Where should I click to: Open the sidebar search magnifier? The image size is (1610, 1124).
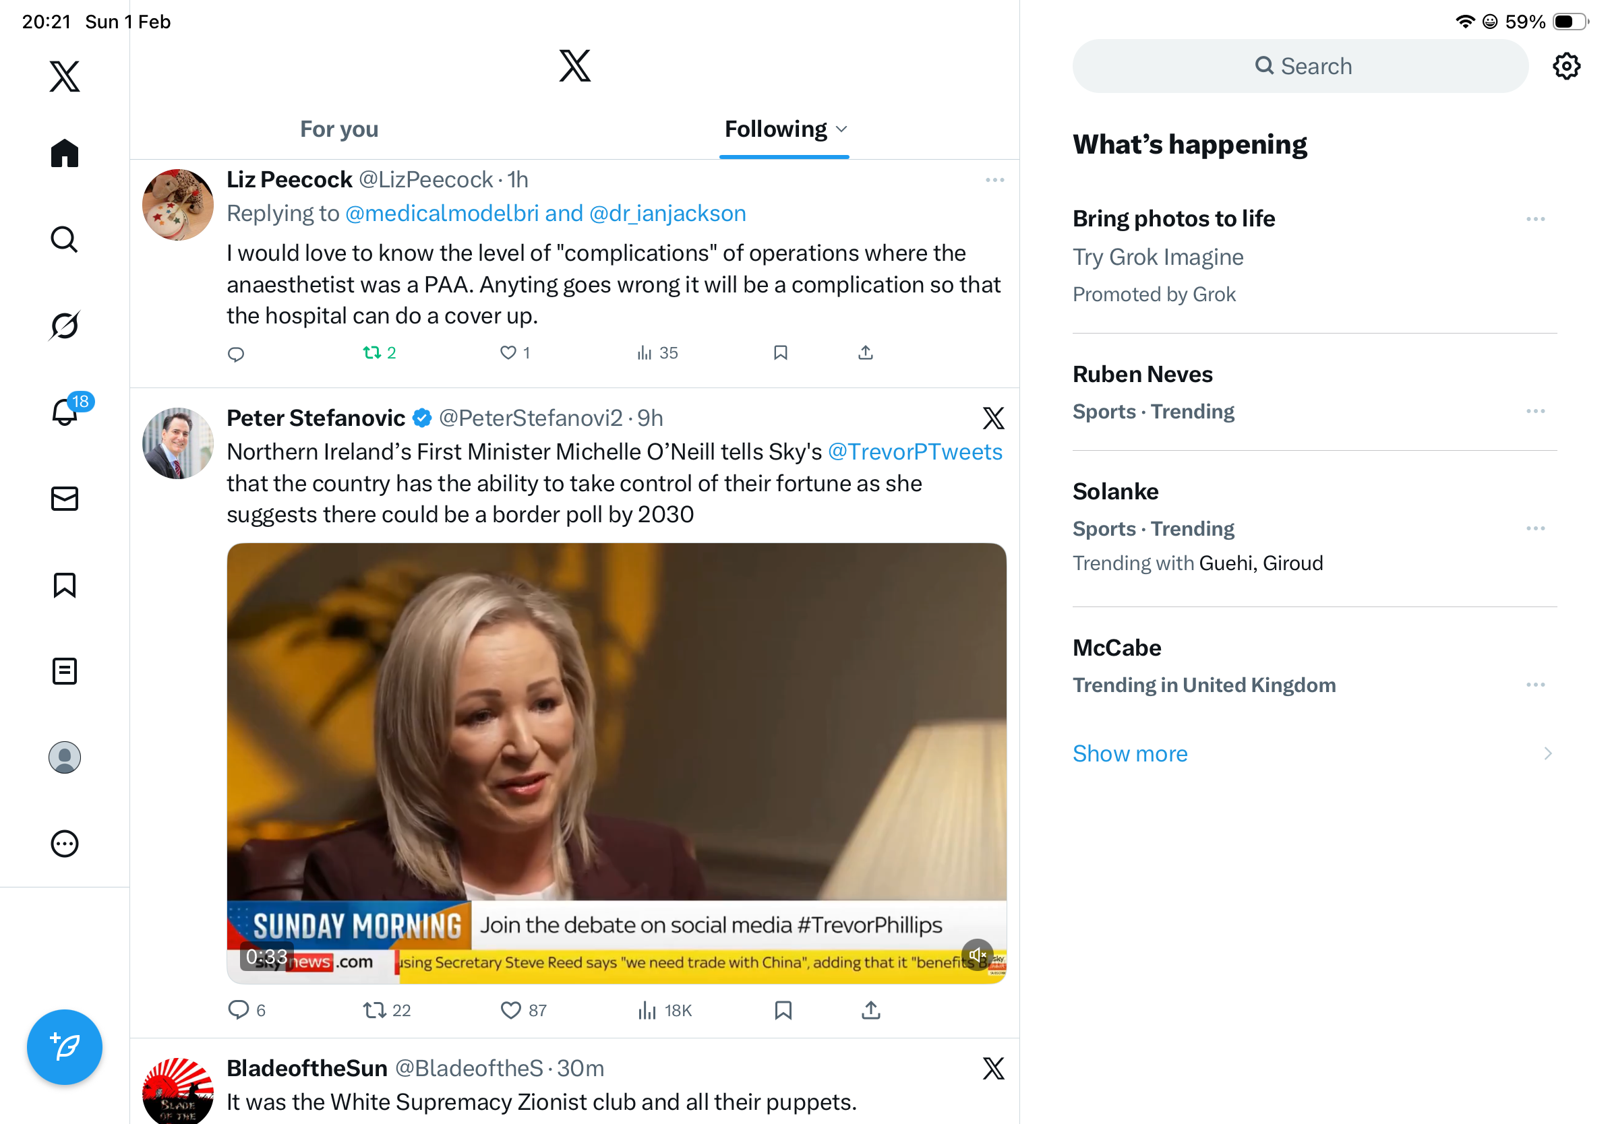(x=65, y=239)
